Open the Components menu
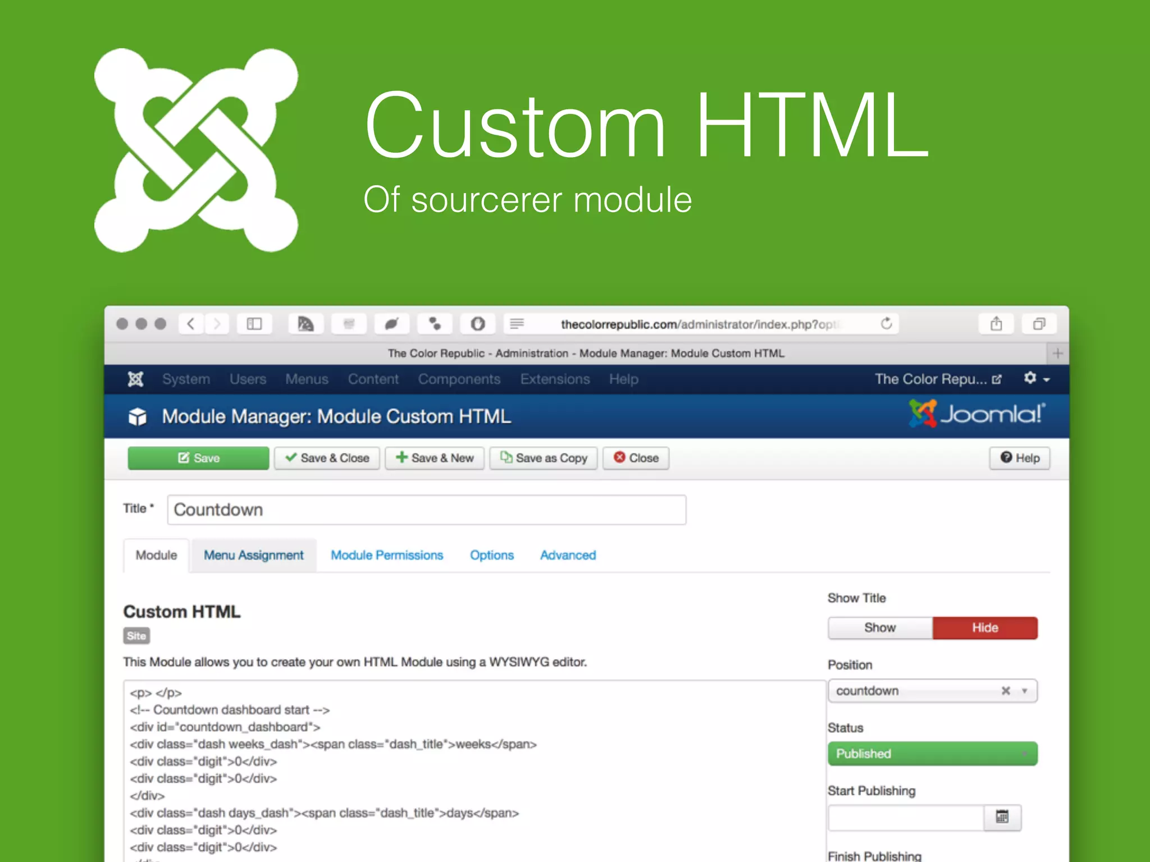 459,379
